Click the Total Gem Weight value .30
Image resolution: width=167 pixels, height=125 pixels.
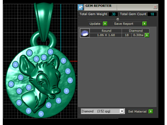[x=113, y=14]
